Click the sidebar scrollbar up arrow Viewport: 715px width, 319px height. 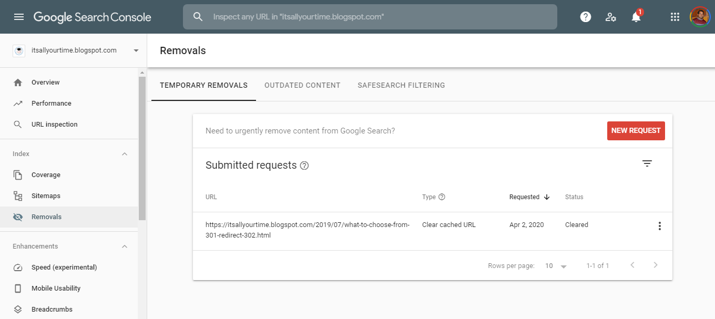click(x=142, y=72)
